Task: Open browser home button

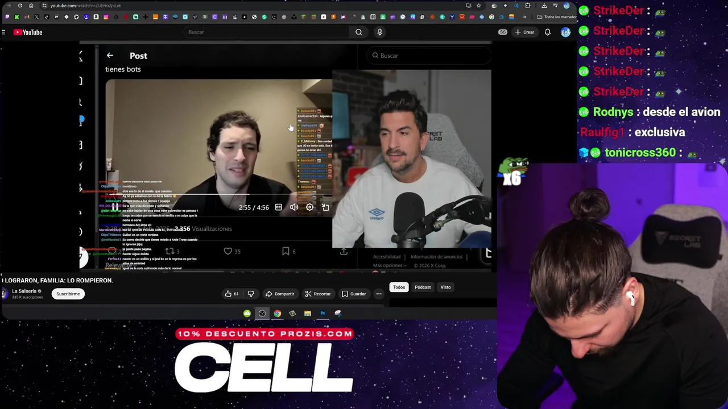Action: (31, 6)
